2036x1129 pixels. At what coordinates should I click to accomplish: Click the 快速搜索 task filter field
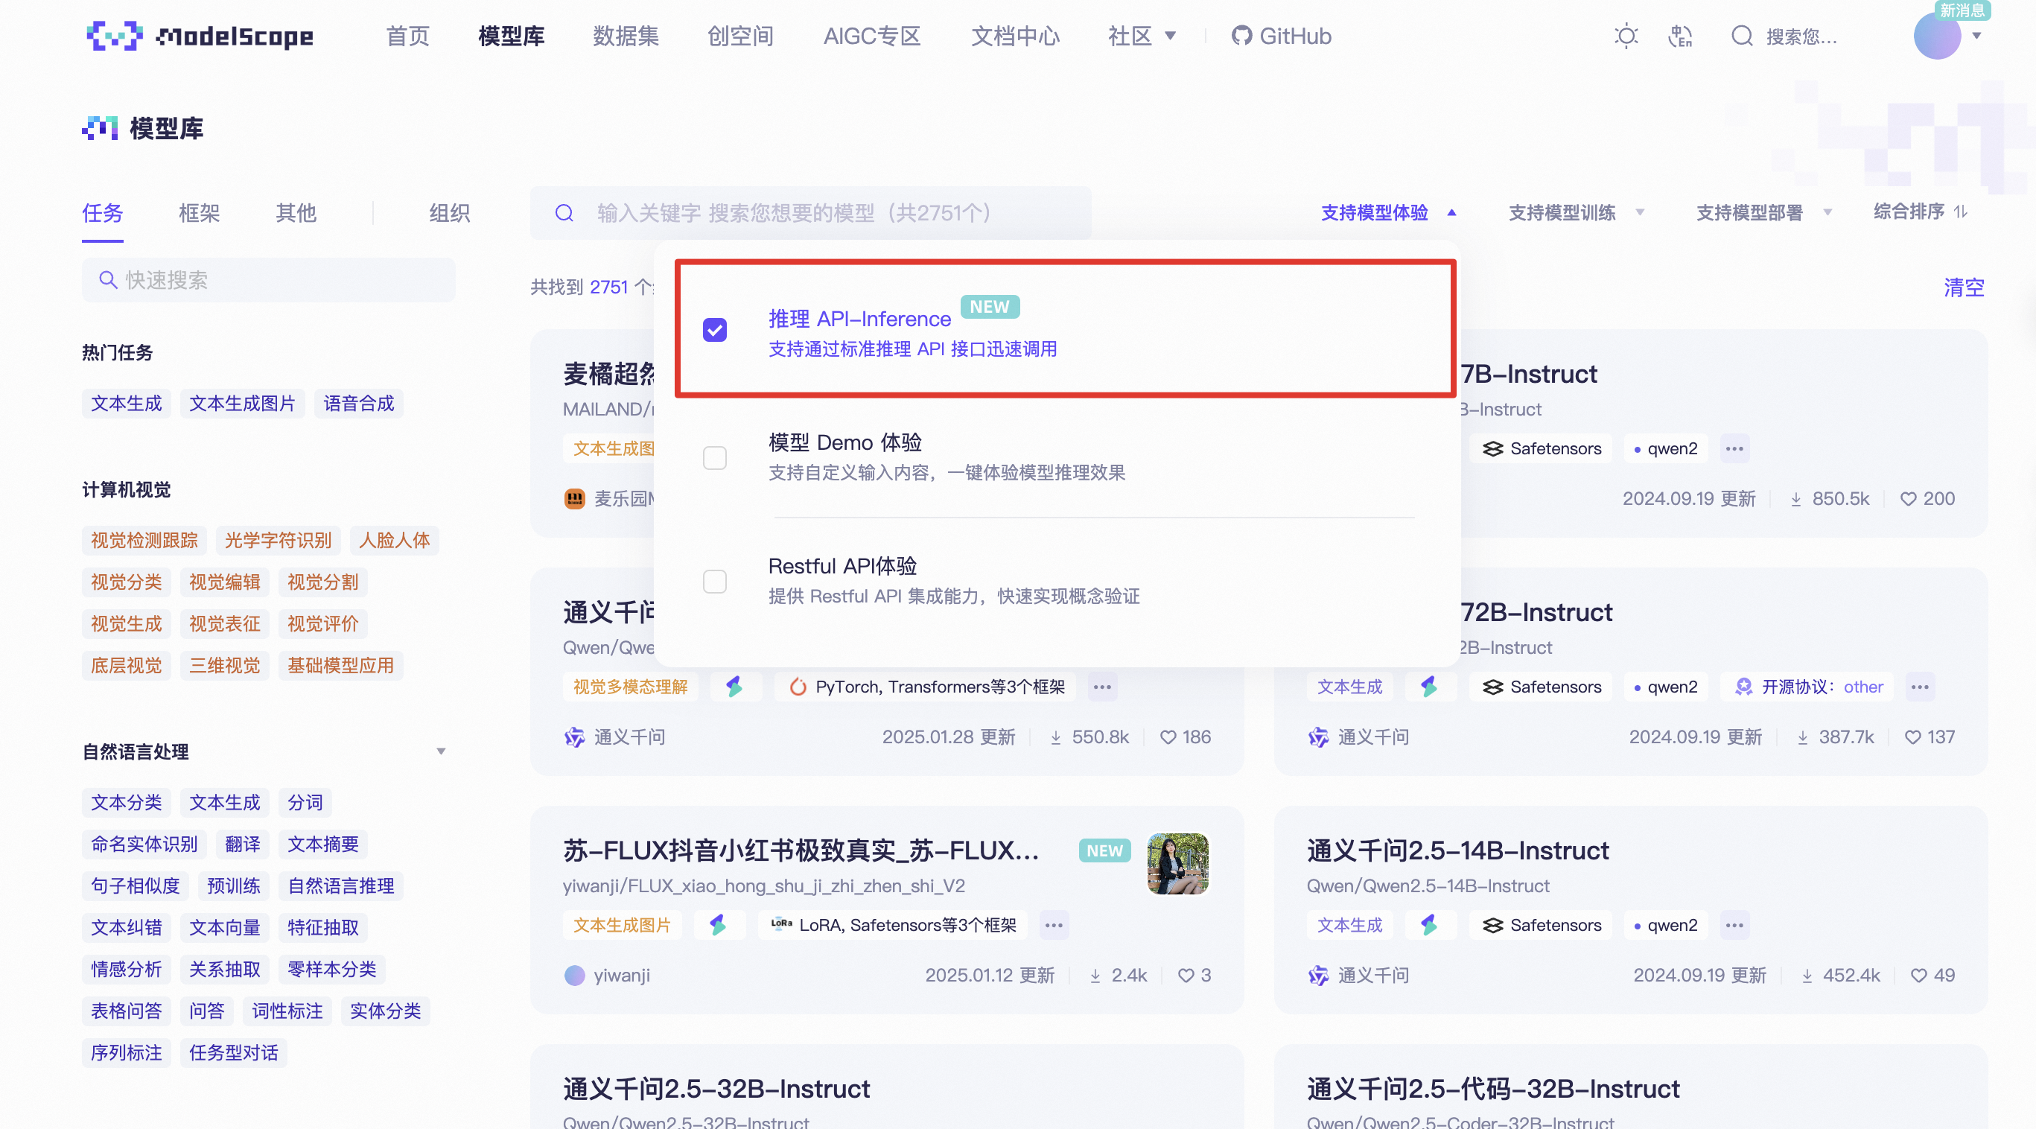tap(269, 280)
